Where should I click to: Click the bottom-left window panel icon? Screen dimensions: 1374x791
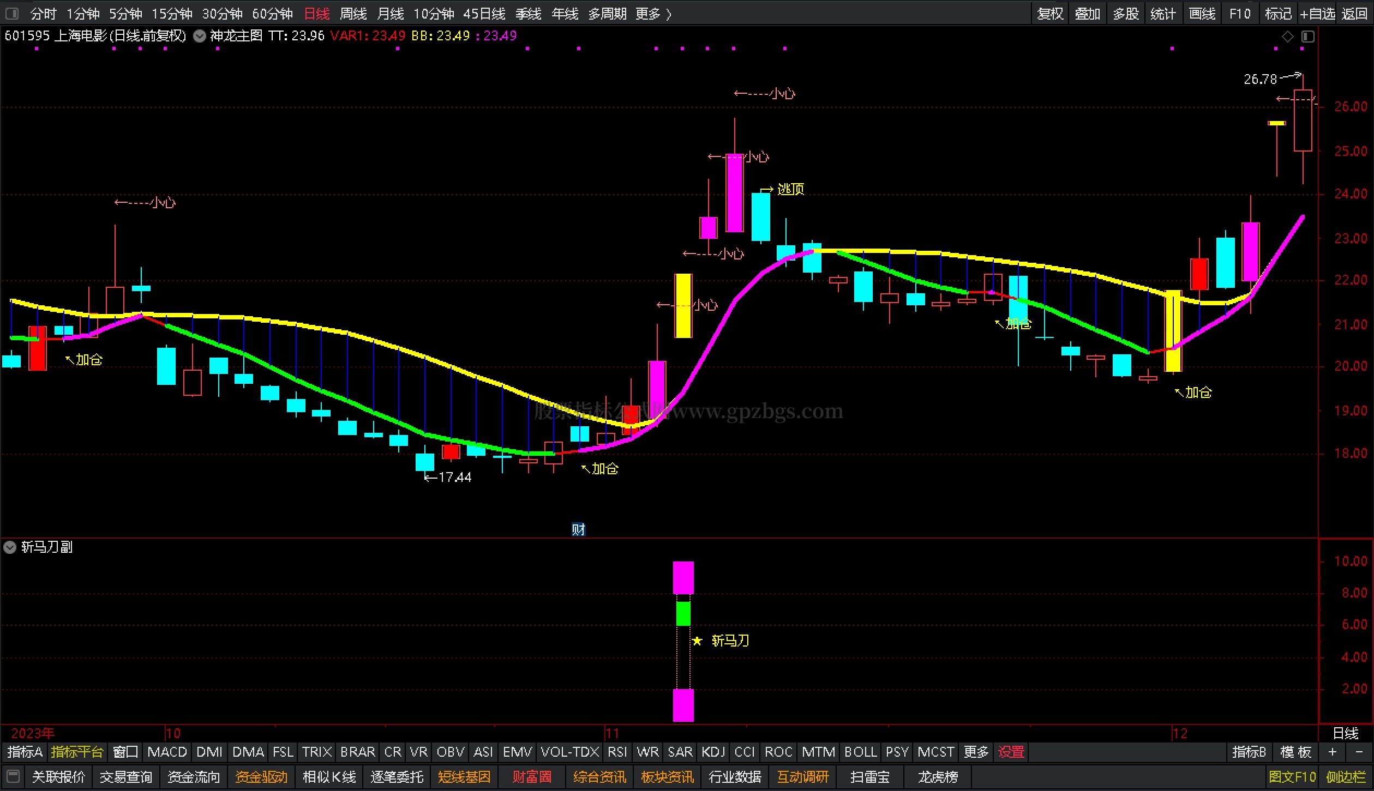pyautogui.click(x=14, y=776)
